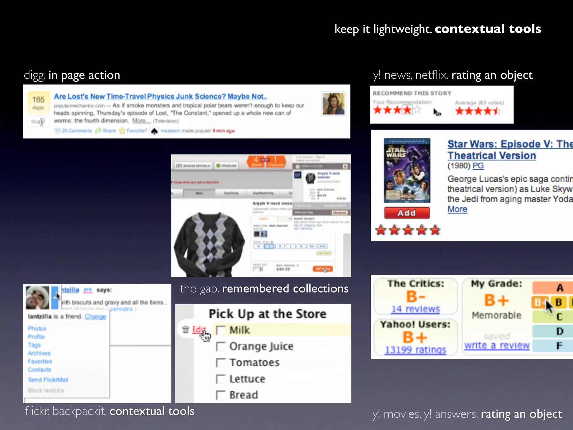Select the XS size box

point(259,246)
